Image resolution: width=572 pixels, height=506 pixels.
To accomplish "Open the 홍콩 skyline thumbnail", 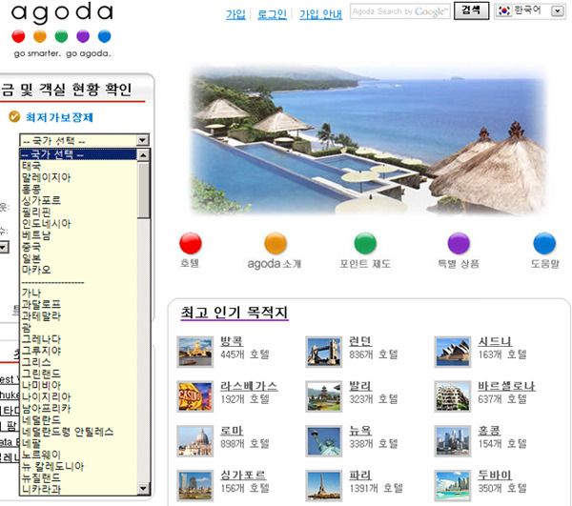I will tap(453, 441).
